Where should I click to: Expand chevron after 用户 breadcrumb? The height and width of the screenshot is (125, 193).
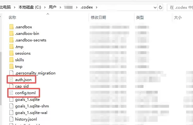coord(60,7)
